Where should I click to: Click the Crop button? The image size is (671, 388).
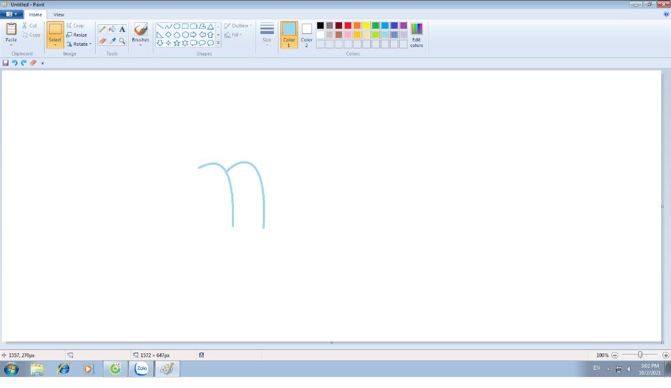tap(75, 26)
